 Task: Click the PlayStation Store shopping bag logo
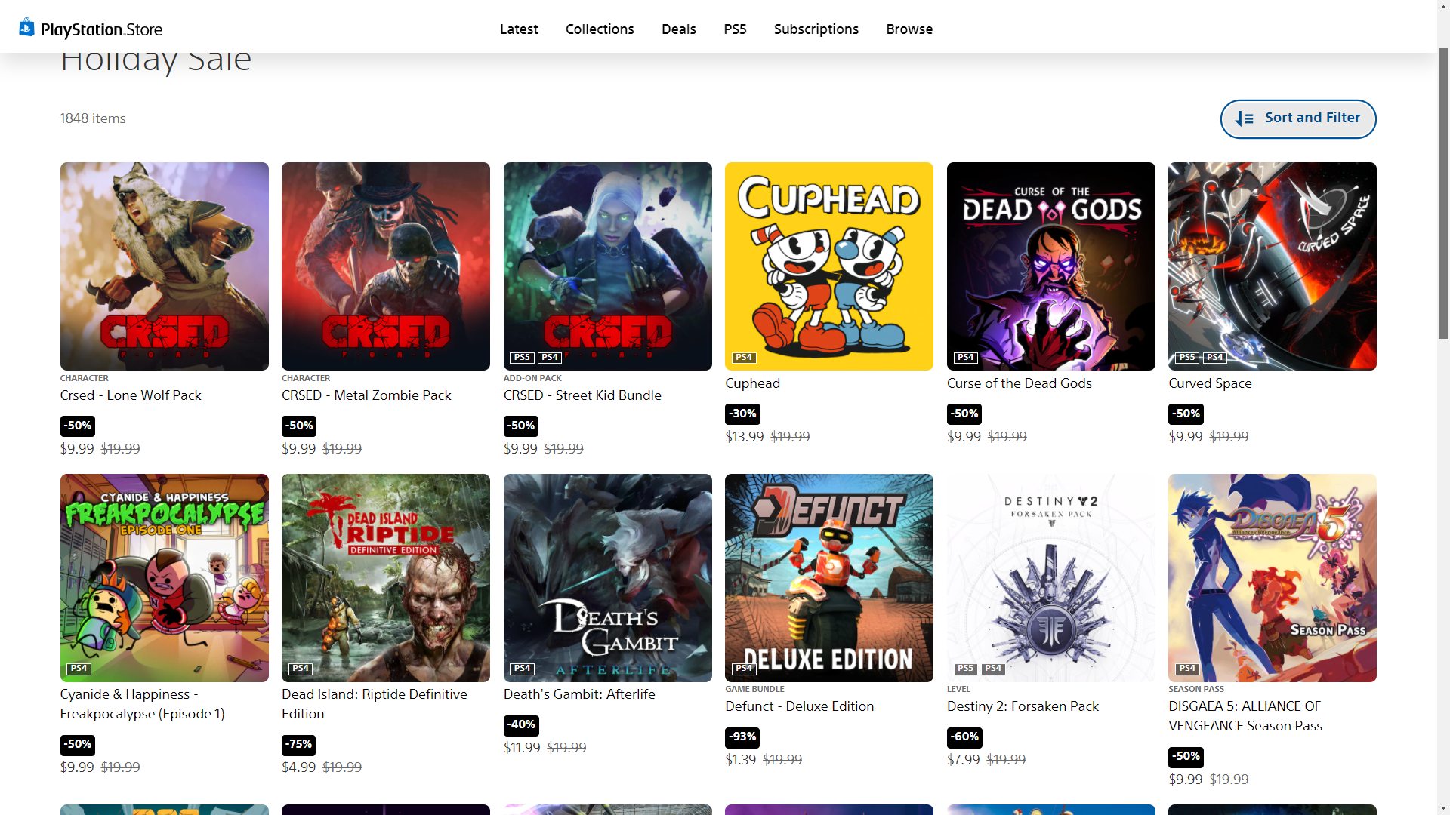(27, 28)
